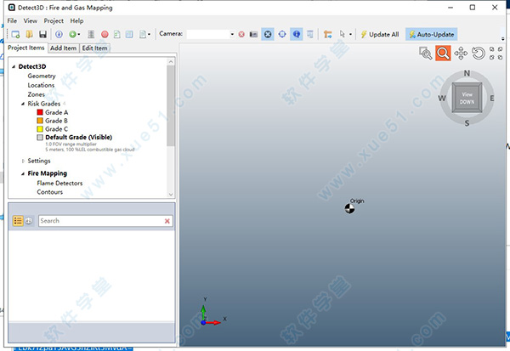Toggle the Auto-Update button
Viewport: 510px width, 351px height.
tap(431, 34)
